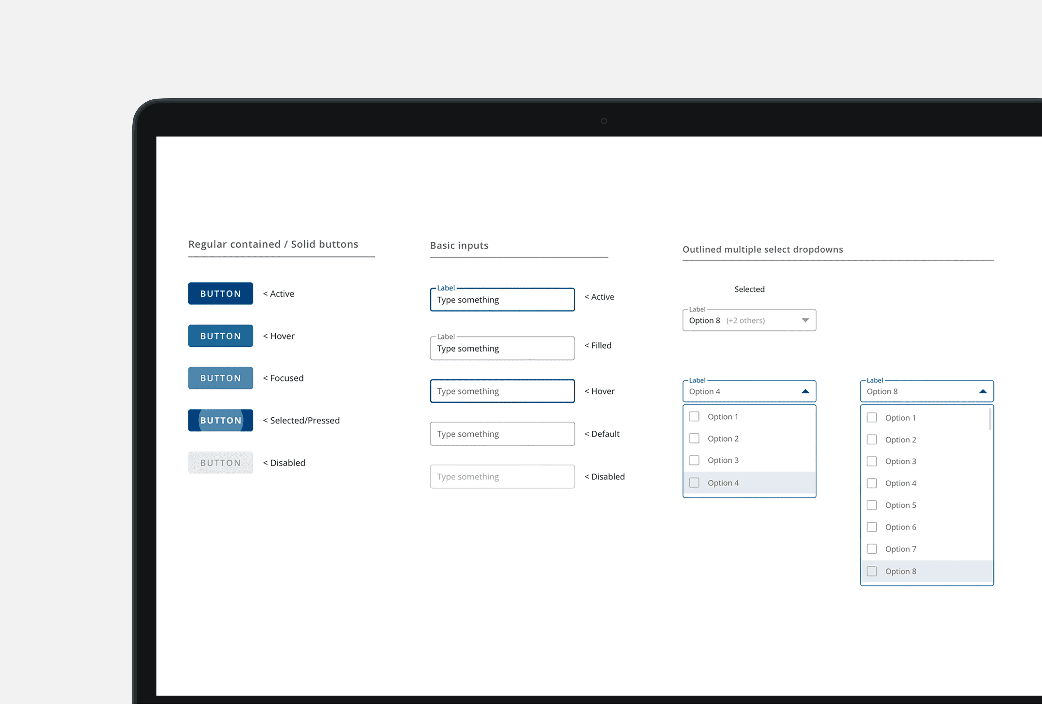Check Option 5 in the long dropdown list

click(872, 505)
